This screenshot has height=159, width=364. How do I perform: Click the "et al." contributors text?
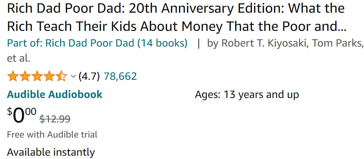coord(18,58)
